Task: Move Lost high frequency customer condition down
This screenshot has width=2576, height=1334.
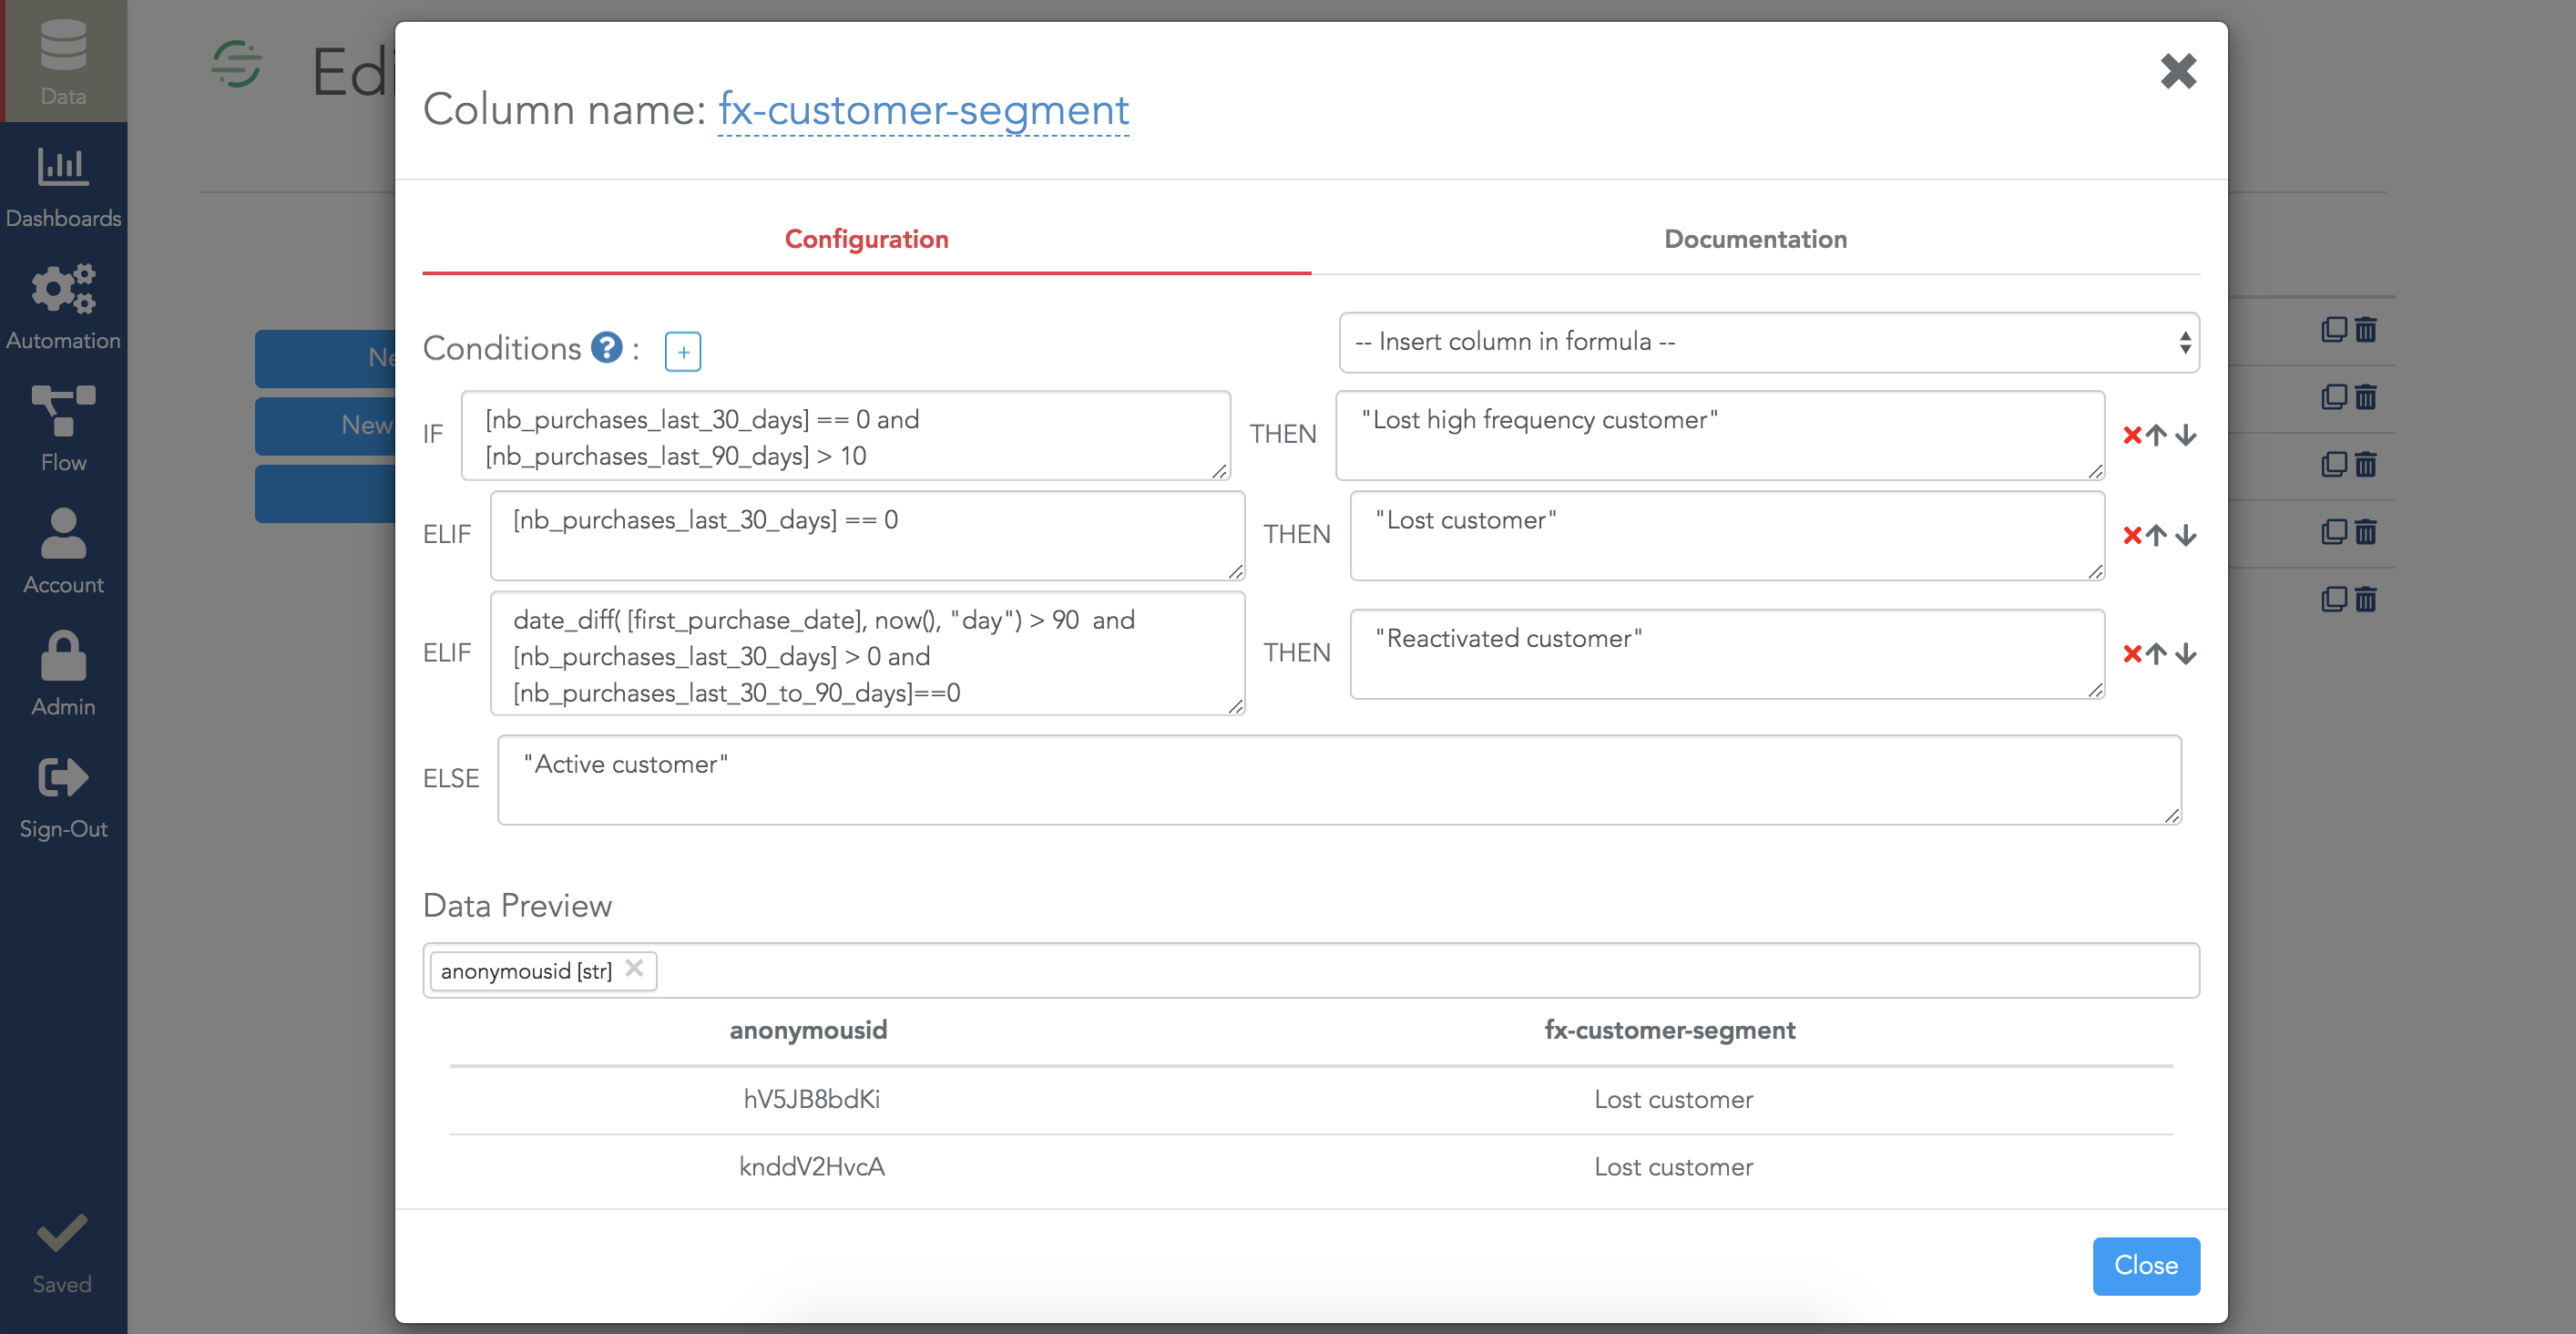Action: (x=2187, y=435)
